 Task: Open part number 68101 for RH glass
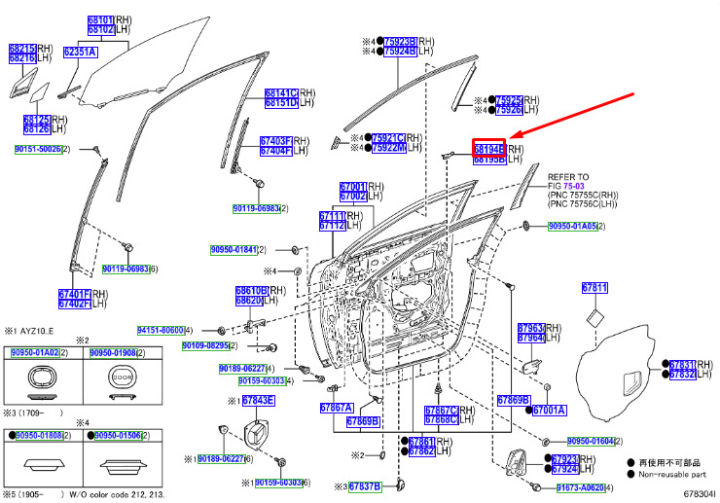click(100, 20)
